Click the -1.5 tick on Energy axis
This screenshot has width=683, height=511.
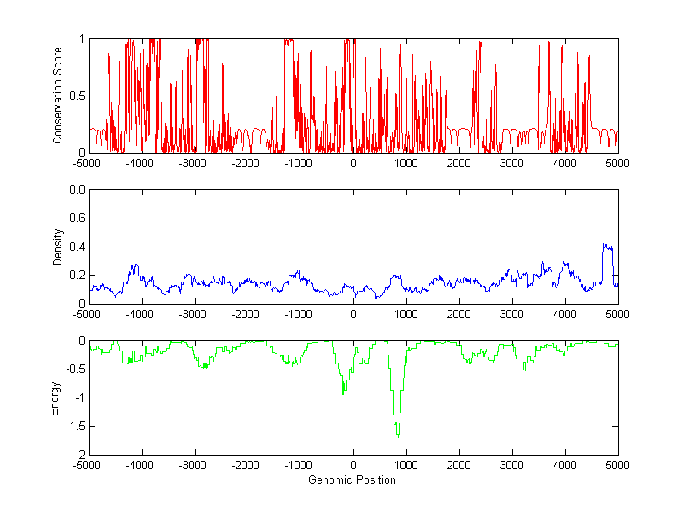(x=76, y=427)
